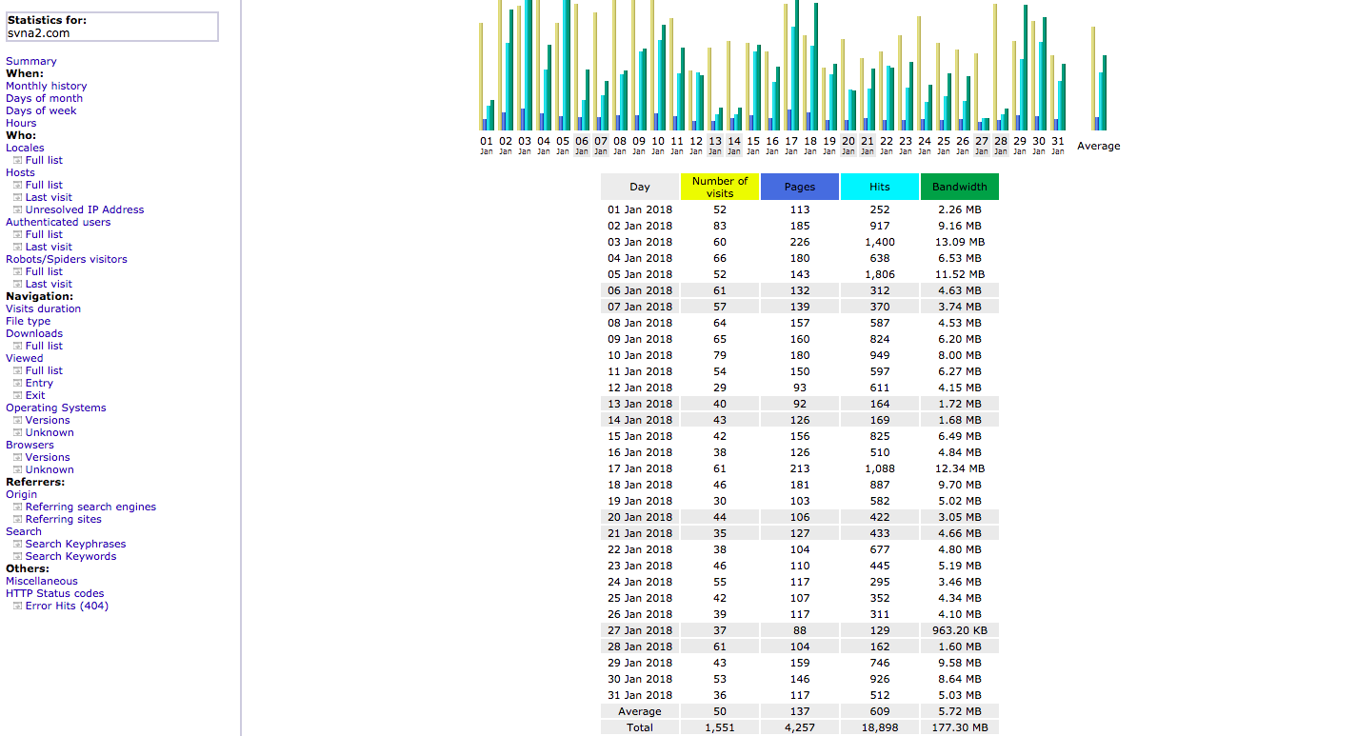
Task: Click the icon beside Hosts Last visit
Action: coord(17,197)
